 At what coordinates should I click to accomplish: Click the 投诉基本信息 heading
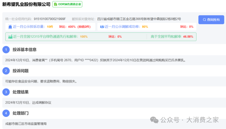25,50
